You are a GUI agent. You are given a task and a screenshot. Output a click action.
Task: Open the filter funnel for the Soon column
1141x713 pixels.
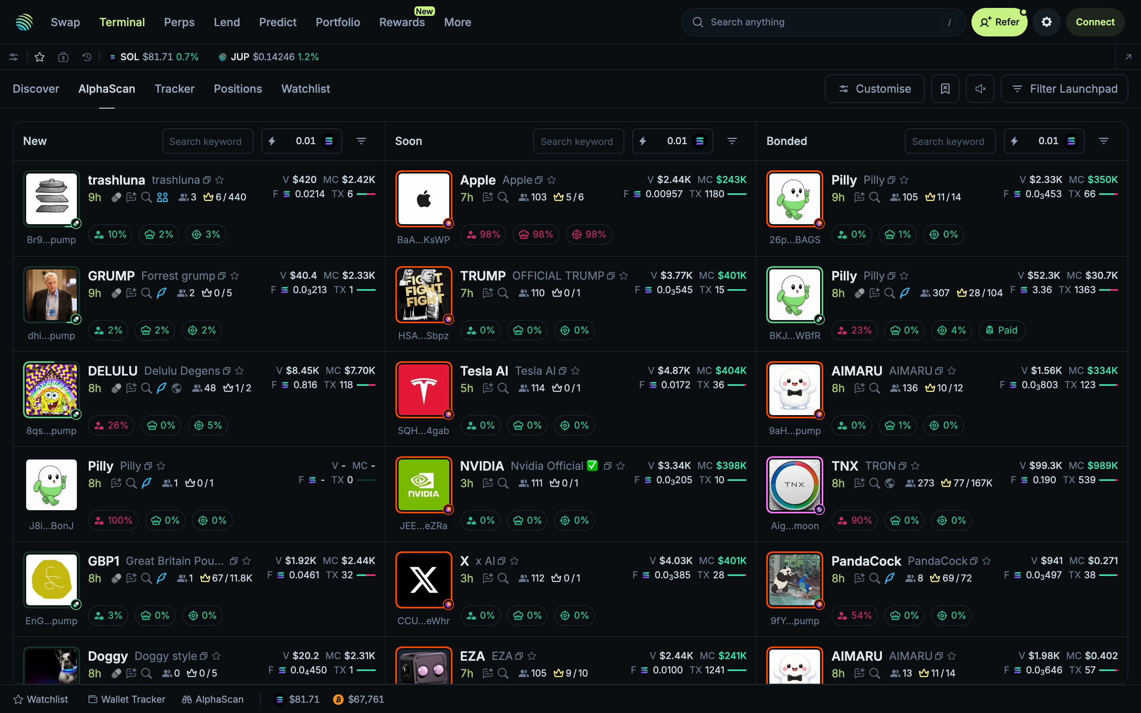[x=732, y=141]
